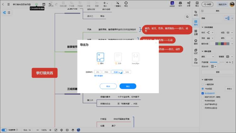
Task: Click the customize (自定义) spacing button
Action: pyautogui.click(x=229, y=89)
